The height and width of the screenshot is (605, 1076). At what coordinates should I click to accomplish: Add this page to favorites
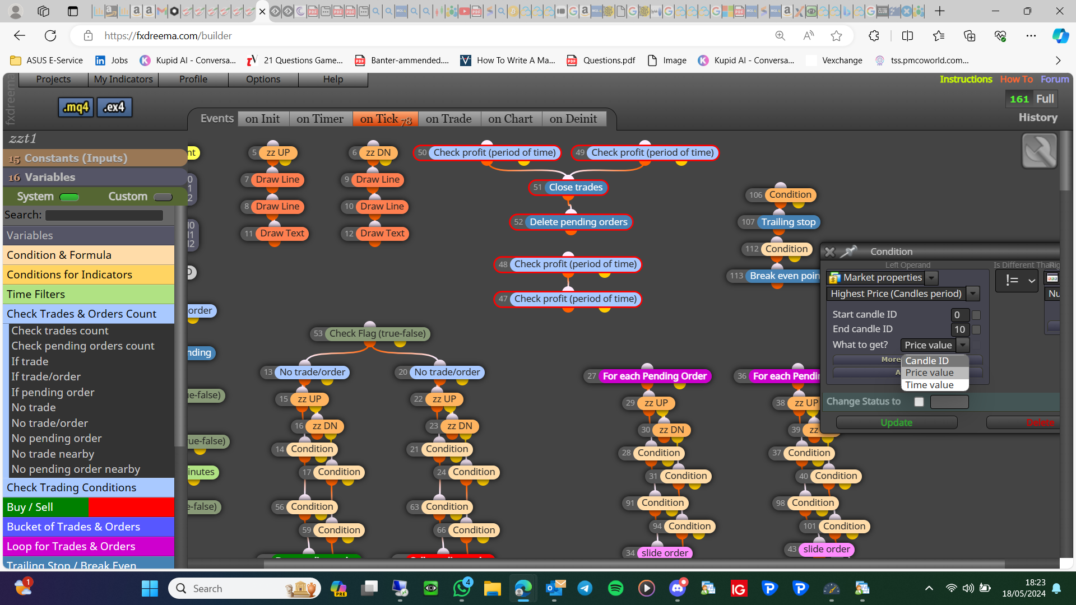(837, 36)
